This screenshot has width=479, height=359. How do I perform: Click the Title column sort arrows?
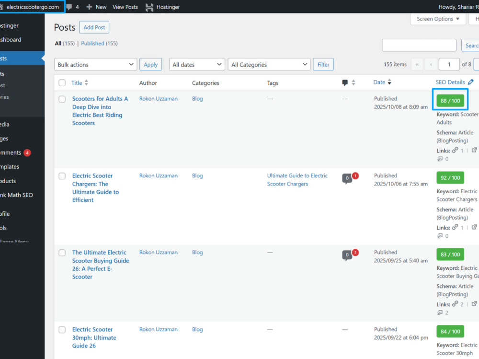point(86,82)
